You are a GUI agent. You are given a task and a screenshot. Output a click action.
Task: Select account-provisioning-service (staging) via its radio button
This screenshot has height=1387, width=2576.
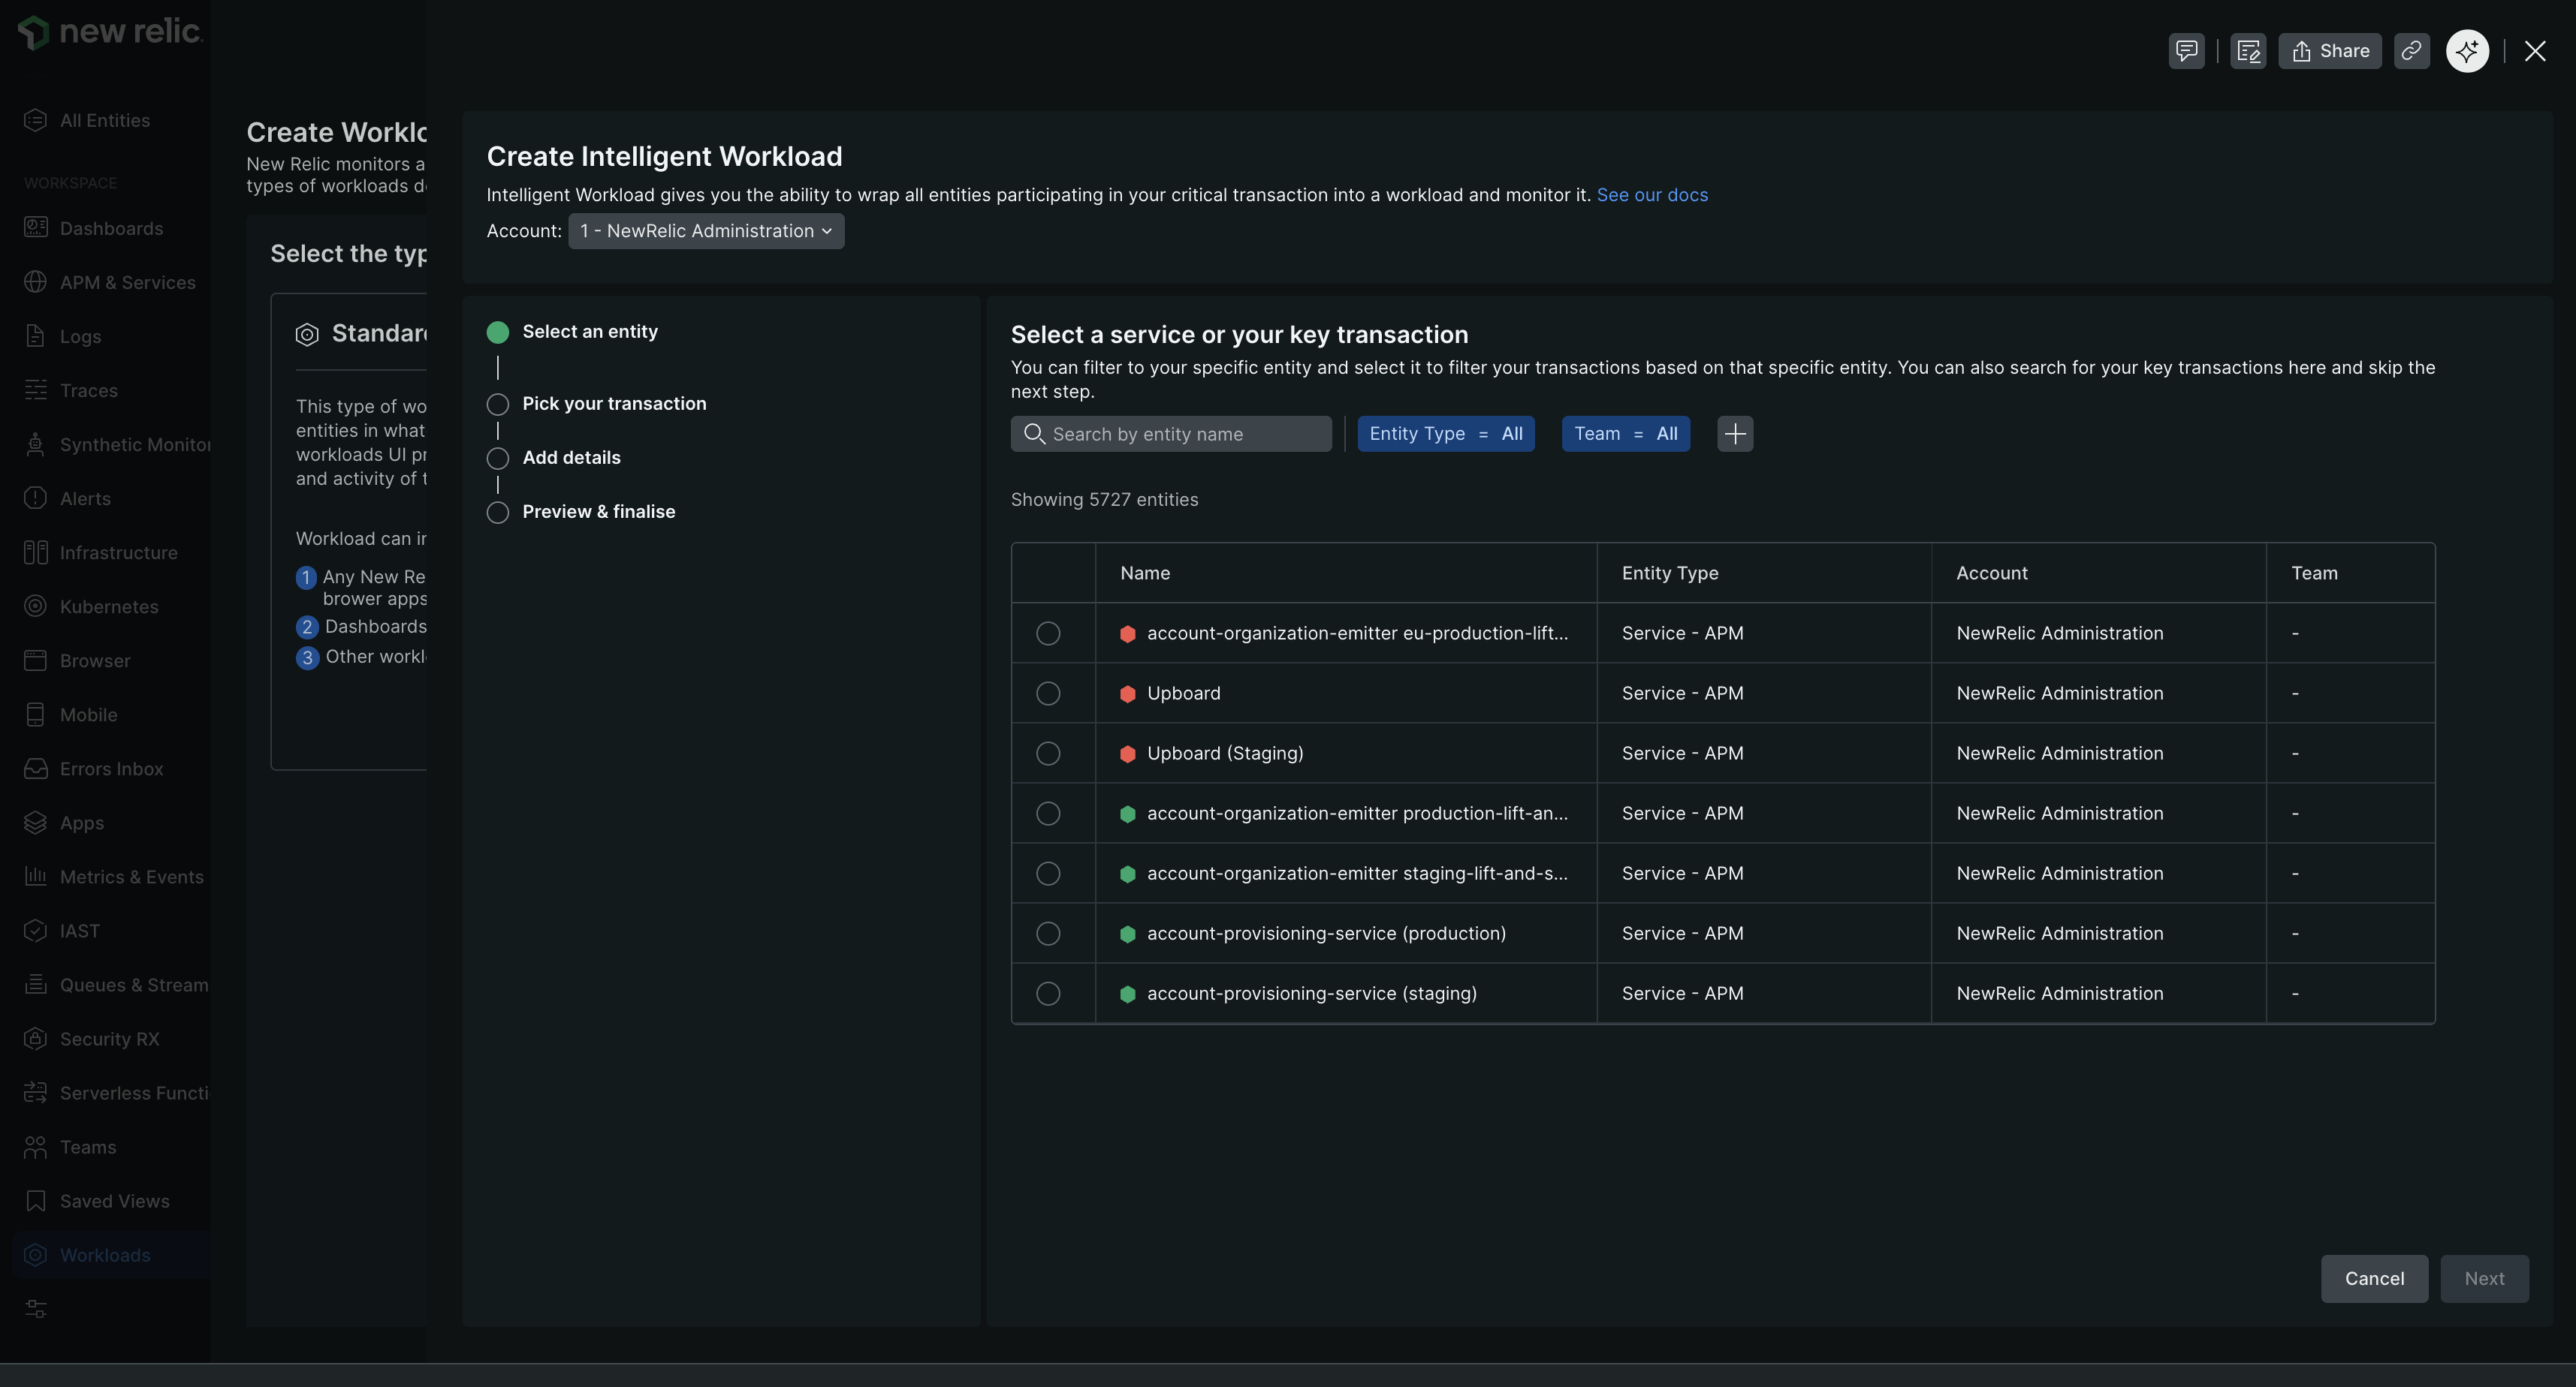[x=1047, y=993]
